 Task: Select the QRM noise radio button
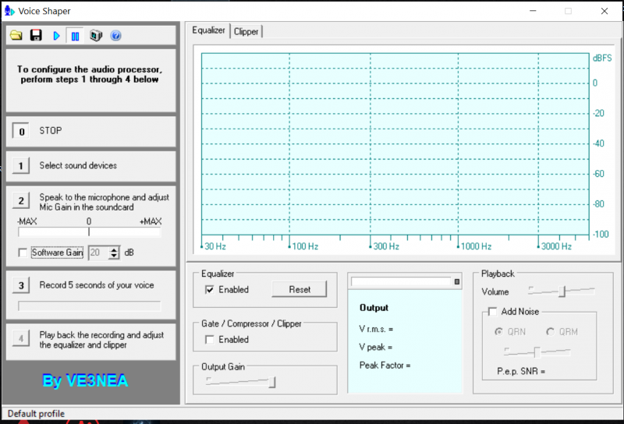tap(550, 331)
